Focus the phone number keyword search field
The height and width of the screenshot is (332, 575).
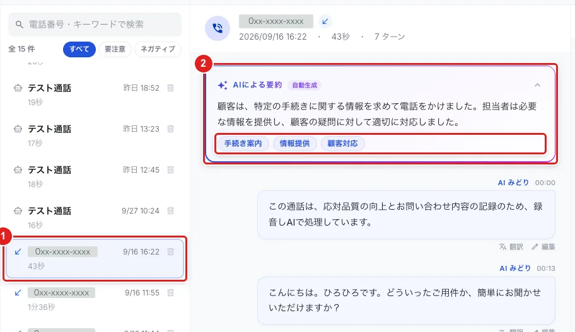point(95,25)
